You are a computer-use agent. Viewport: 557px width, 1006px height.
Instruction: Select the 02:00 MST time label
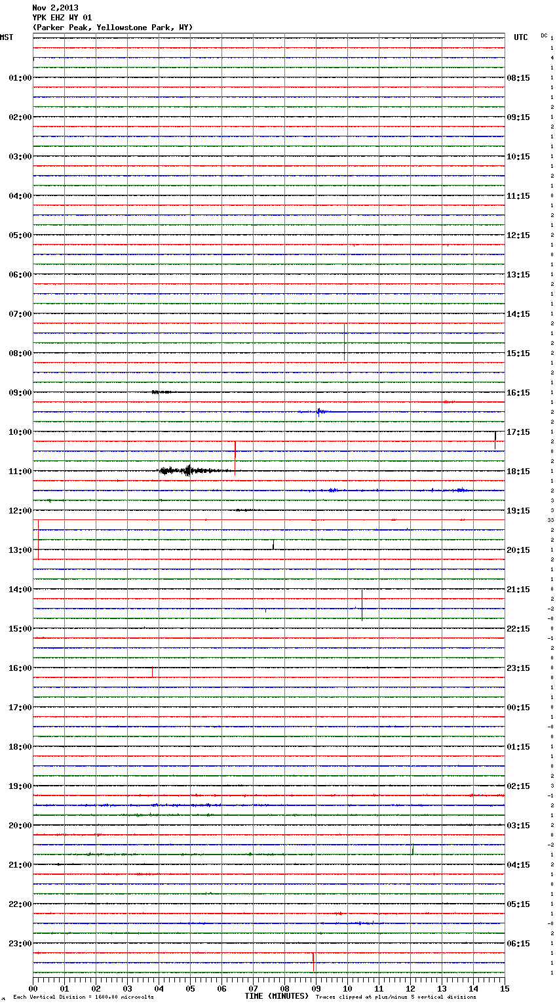(x=20, y=117)
